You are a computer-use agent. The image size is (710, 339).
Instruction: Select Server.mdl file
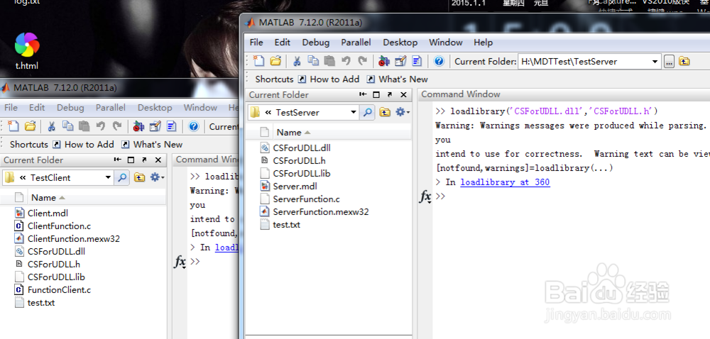295,187
